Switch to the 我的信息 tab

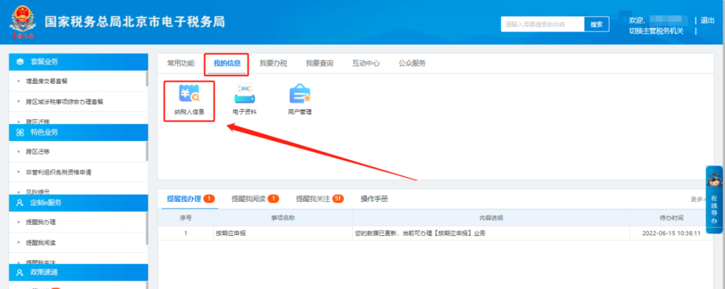227,64
